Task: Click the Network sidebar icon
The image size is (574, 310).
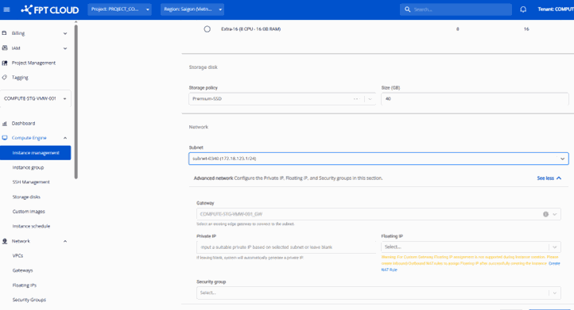Action: (x=5, y=241)
